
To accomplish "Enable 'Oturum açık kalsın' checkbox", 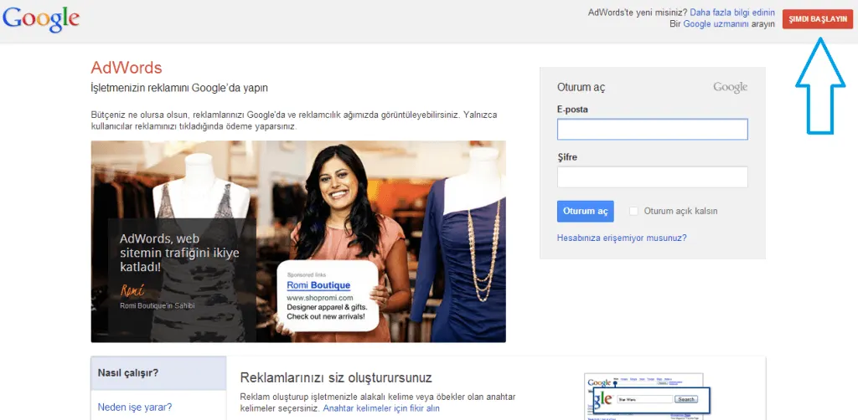I will 633,211.
